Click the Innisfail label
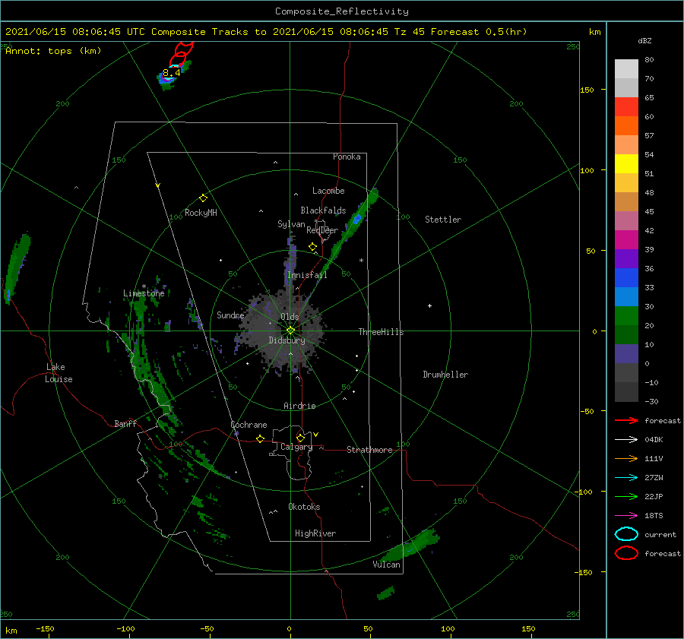The width and height of the screenshot is (684, 639). pyautogui.click(x=307, y=275)
